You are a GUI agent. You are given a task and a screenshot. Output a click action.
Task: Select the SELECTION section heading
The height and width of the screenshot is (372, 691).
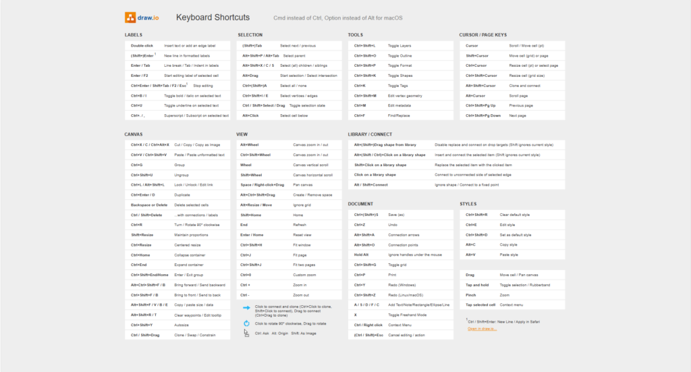point(250,34)
